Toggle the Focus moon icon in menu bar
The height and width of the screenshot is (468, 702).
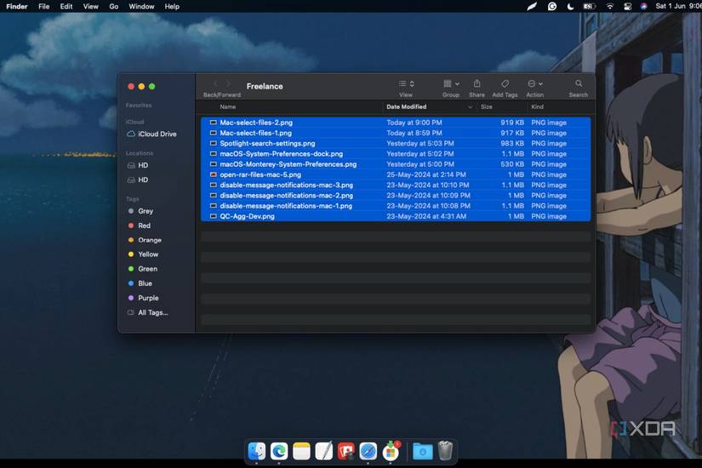coord(570,6)
